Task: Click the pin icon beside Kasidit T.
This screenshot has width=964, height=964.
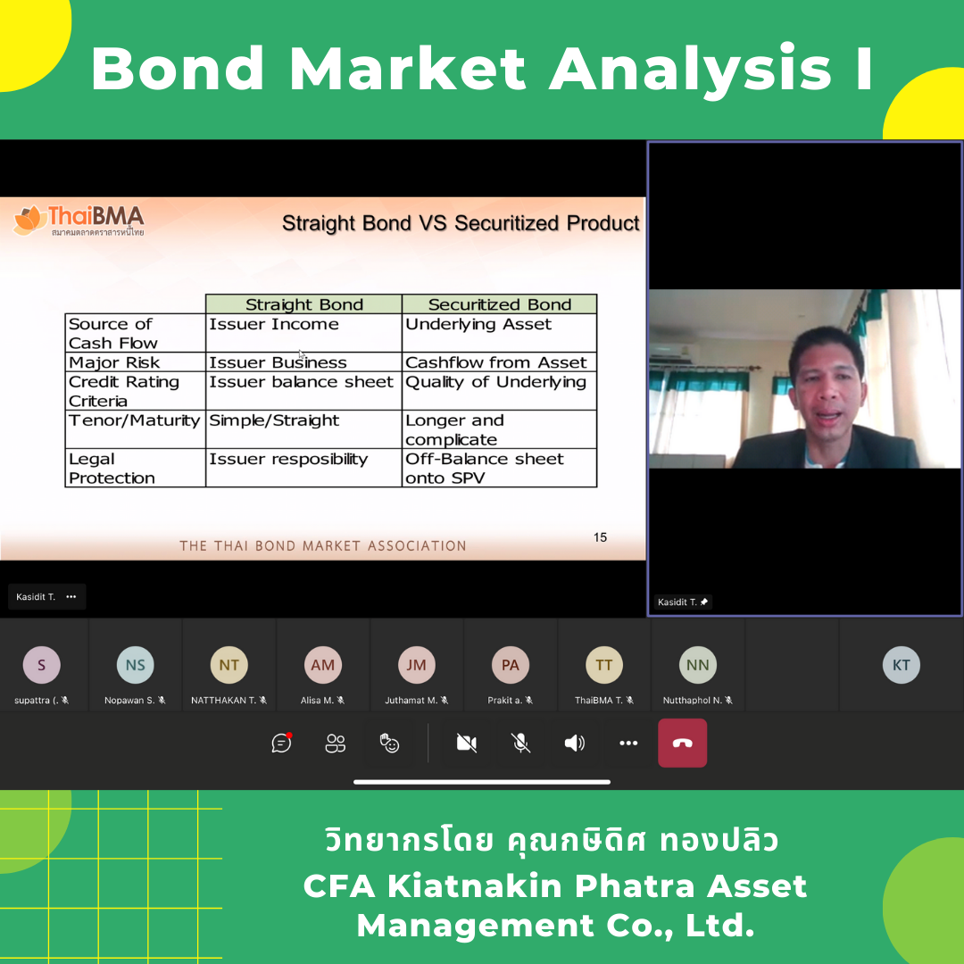Action: 704,602
